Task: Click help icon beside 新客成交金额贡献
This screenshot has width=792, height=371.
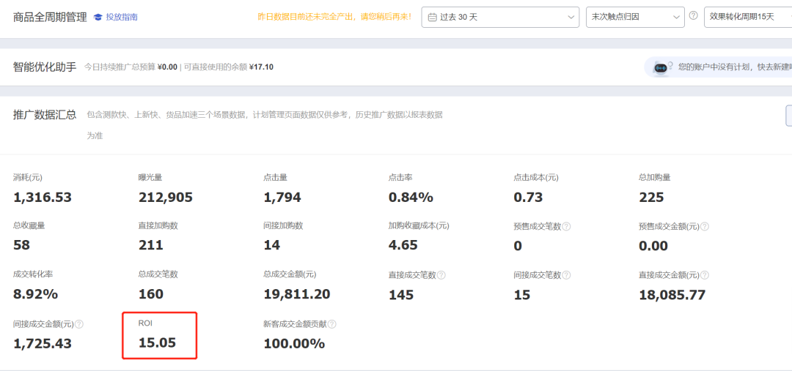Action: [x=331, y=324]
